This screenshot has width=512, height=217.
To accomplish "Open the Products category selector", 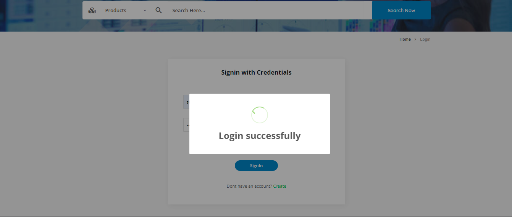I will (x=116, y=10).
